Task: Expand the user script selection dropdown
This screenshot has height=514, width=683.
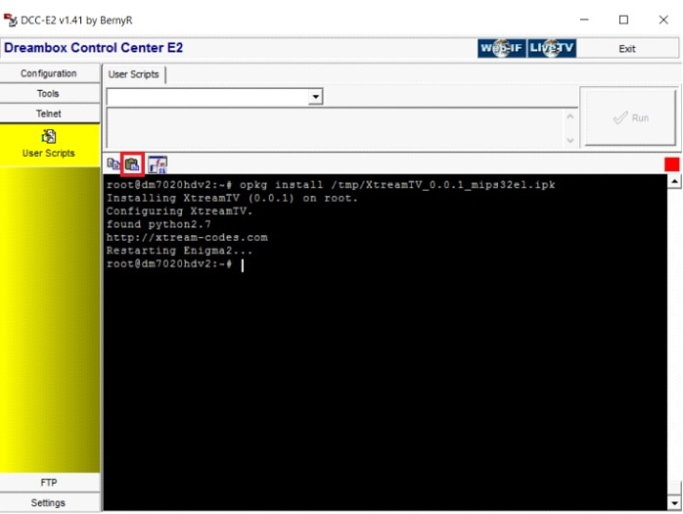Action: pos(315,97)
